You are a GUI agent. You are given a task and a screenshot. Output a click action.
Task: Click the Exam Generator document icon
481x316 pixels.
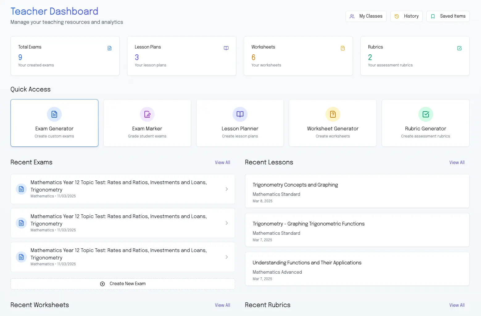click(54, 114)
